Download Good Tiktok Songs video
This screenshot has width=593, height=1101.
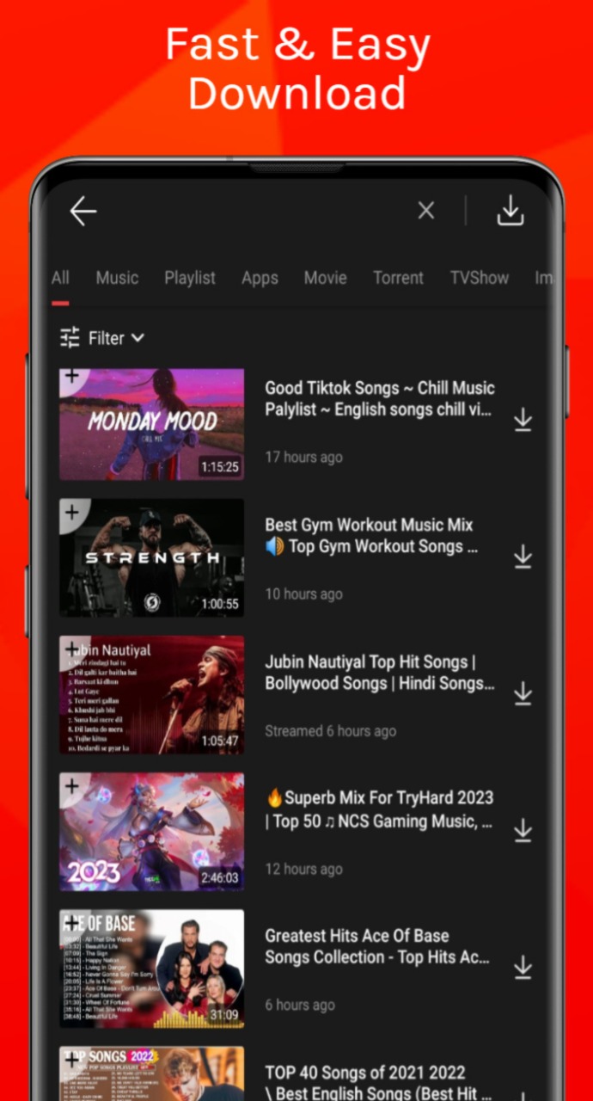(x=523, y=421)
